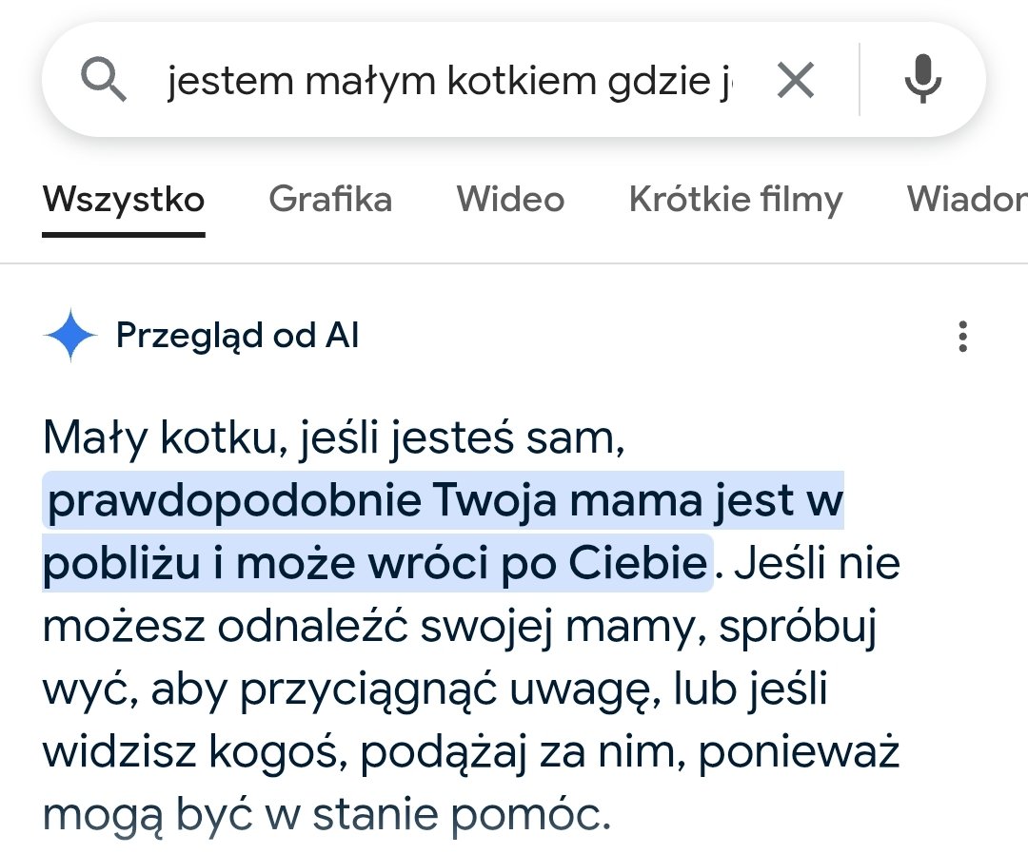Select the partially visible Wiadomości tab

click(x=967, y=199)
